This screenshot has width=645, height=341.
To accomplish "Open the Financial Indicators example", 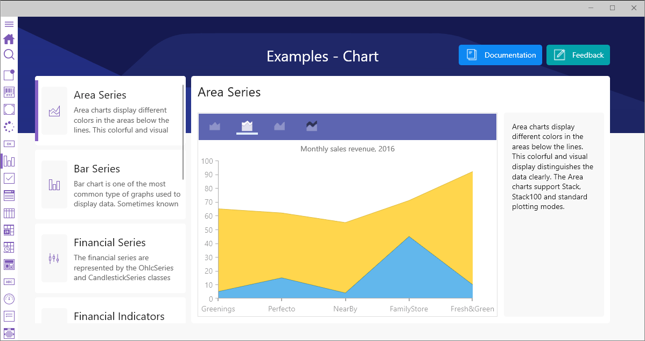I will [110, 316].
